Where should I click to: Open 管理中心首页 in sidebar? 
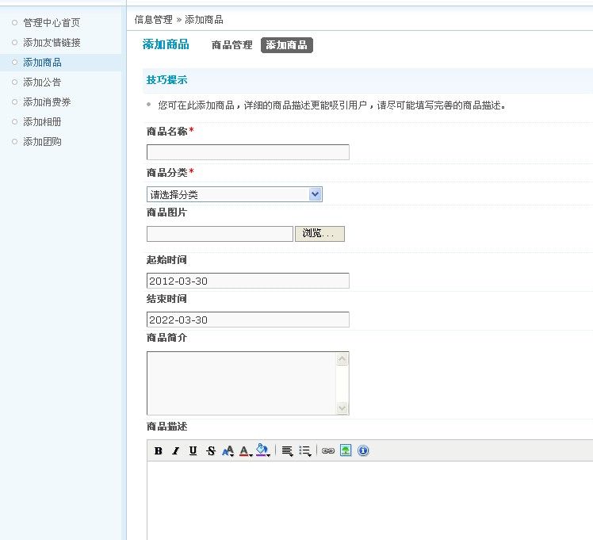click(x=52, y=23)
